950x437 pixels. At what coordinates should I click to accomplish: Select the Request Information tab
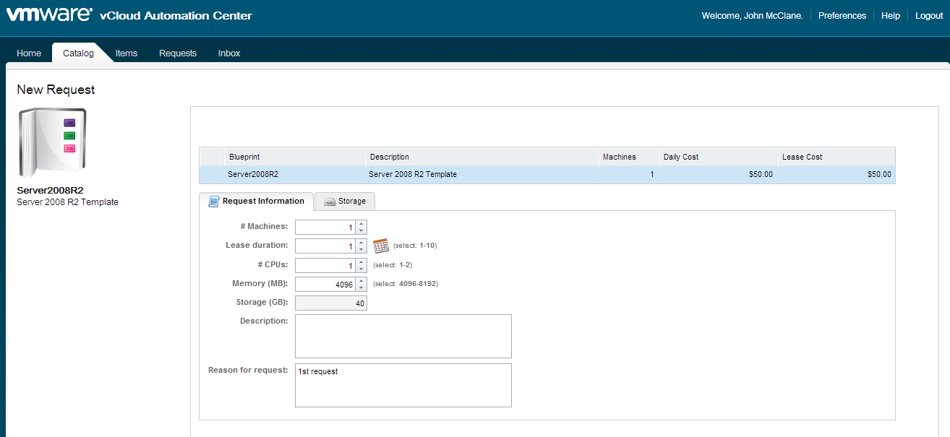(x=257, y=202)
